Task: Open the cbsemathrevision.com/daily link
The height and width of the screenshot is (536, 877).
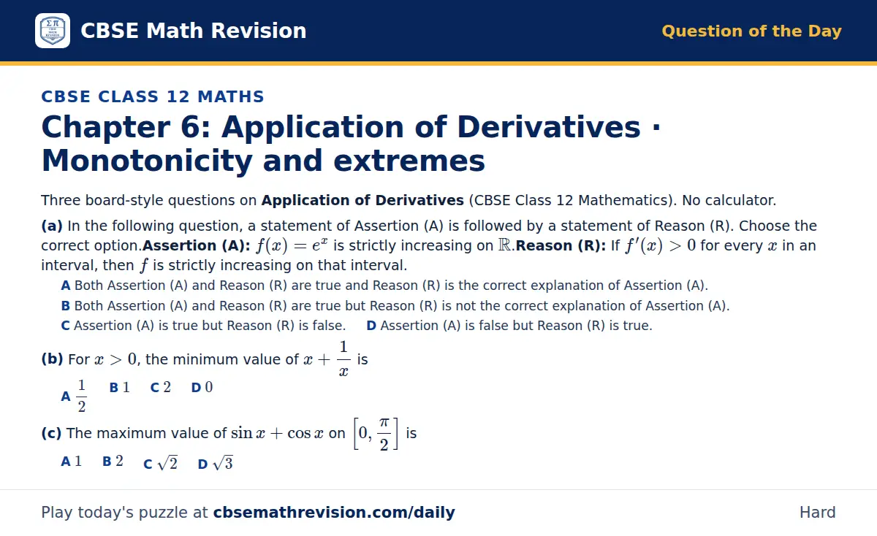Action: pyautogui.click(x=334, y=513)
